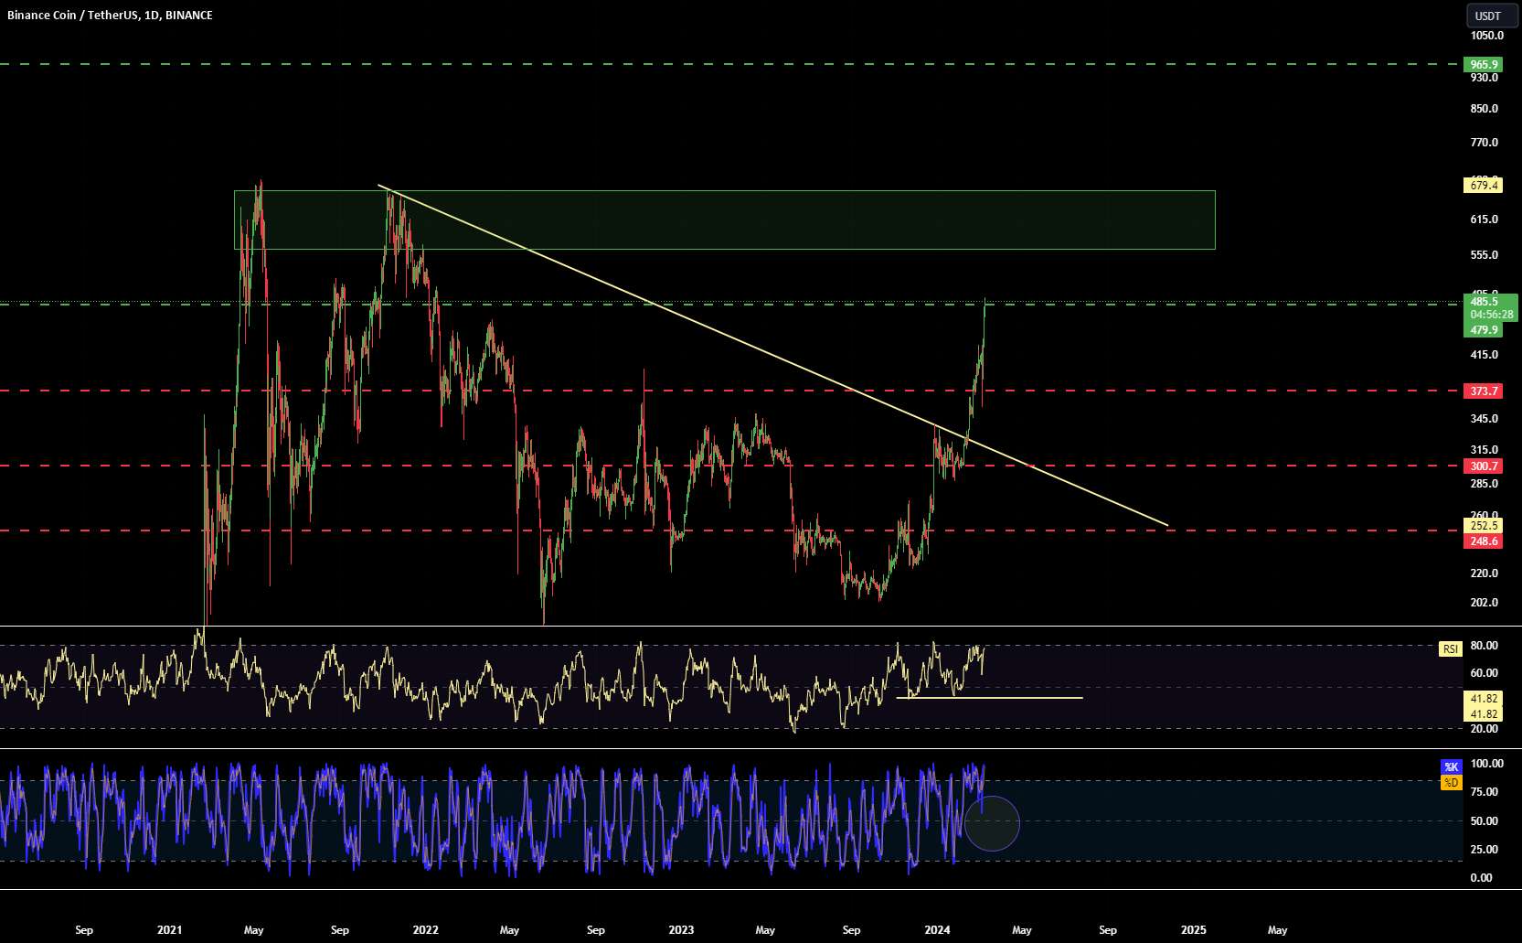Click the 615.0 price scale value
This screenshot has width=1522, height=943.
1485,220
